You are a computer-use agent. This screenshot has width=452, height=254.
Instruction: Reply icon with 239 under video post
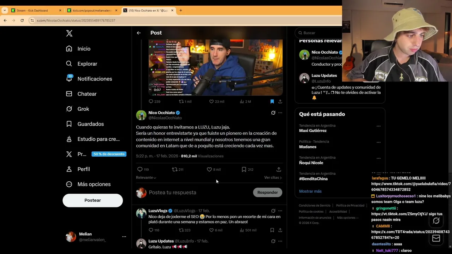(154, 102)
